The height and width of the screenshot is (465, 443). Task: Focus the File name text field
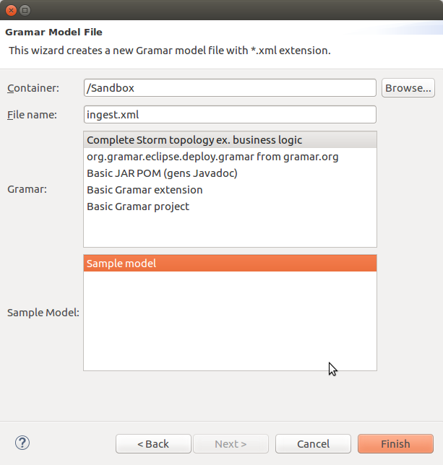230,115
